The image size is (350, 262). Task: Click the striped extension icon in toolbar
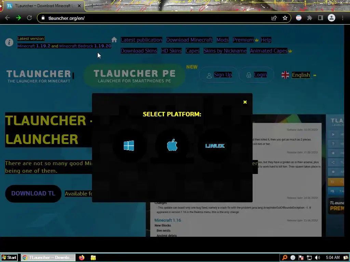tap(299, 18)
